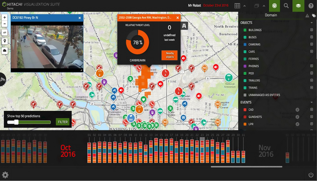
Task: Toggle the PHONES layer color box
Action: pyautogui.click(x=245, y=66)
